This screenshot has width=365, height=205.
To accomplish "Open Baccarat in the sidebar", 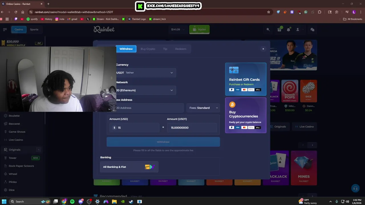I will tap(14, 124).
